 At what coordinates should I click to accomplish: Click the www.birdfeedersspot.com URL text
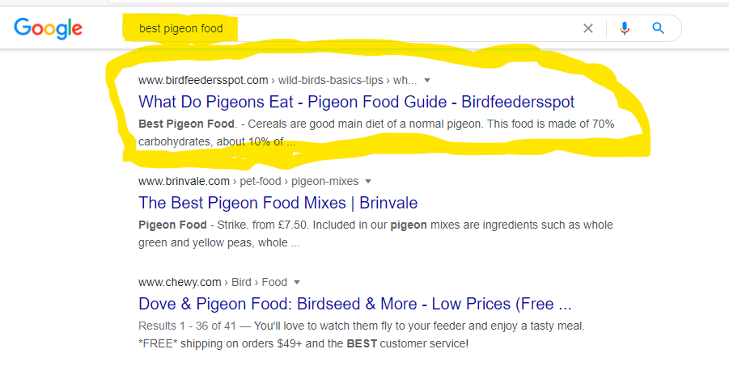203,80
